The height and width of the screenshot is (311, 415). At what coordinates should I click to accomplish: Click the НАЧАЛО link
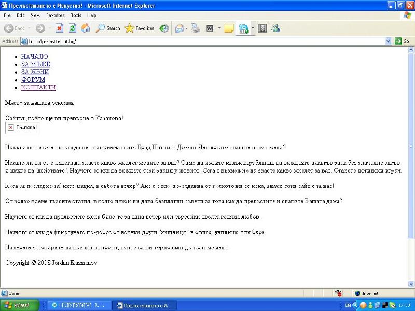click(34, 56)
